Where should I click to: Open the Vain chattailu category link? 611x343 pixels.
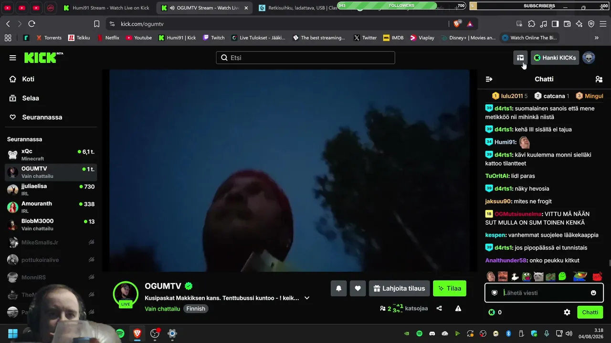pyautogui.click(x=162, y=309)
